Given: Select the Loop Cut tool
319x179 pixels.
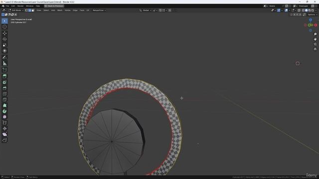Looking at the screenshot, I should click(4, 94).
